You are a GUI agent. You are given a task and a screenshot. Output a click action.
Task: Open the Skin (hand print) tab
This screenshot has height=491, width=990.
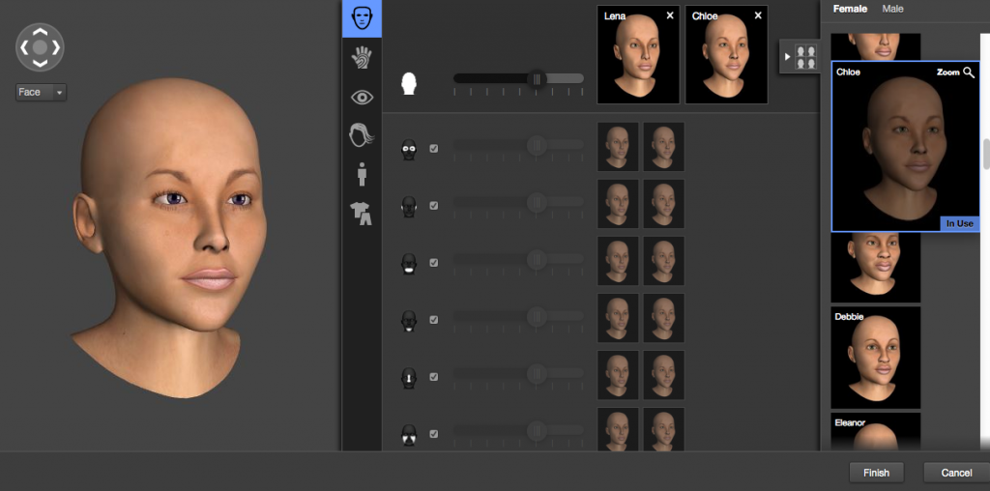[x=362, y=58]
